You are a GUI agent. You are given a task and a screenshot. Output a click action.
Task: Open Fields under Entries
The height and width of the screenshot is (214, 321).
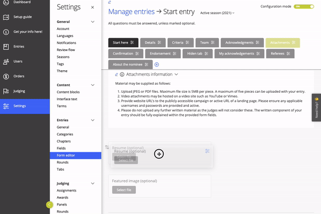[x=61, y=148]
